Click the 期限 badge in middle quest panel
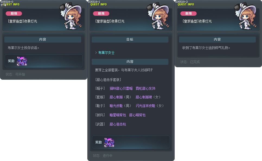262x161 pixels. point(101,14)
